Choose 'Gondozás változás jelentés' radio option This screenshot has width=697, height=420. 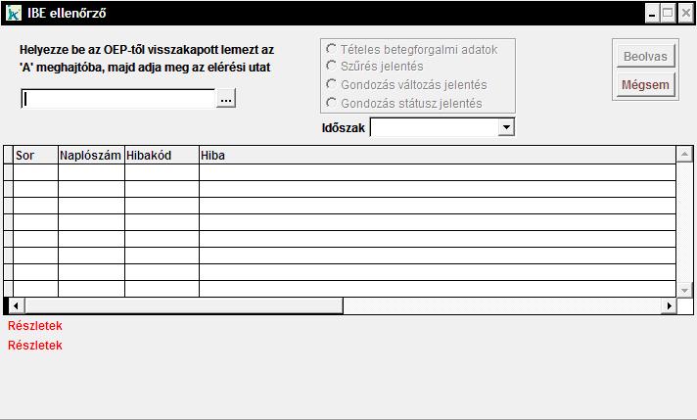click(x=332, y=84)
